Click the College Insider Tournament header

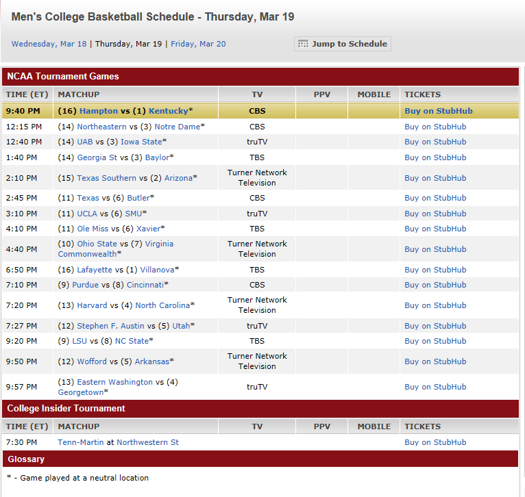point(260,409)
